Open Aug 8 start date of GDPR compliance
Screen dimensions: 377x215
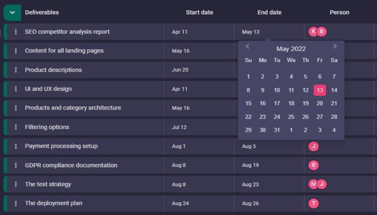click(x=179, y=166)
